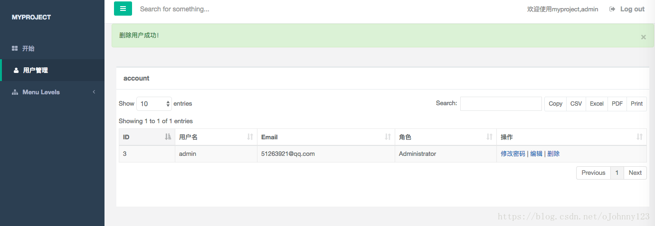Expand the Menu Levels chevron

tap(94, 92)
